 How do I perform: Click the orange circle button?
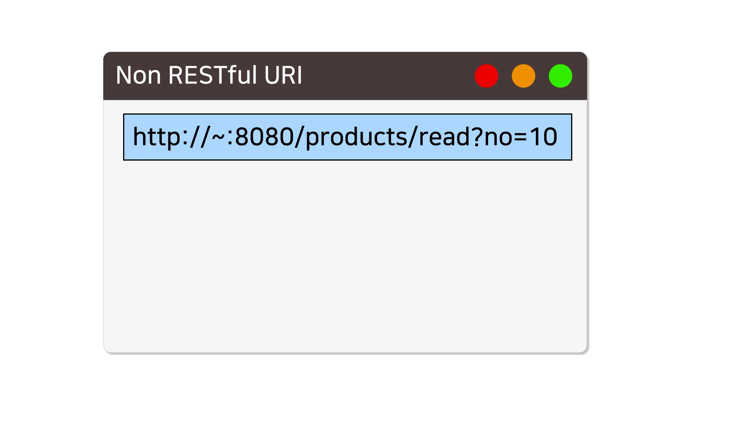click(x=523, y=76)
